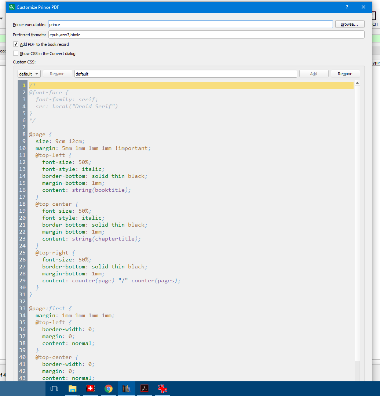Click the calibre icon in the title bar
Image resolution: width=380 pixels, height=396 pixels.
coord(12,7)
